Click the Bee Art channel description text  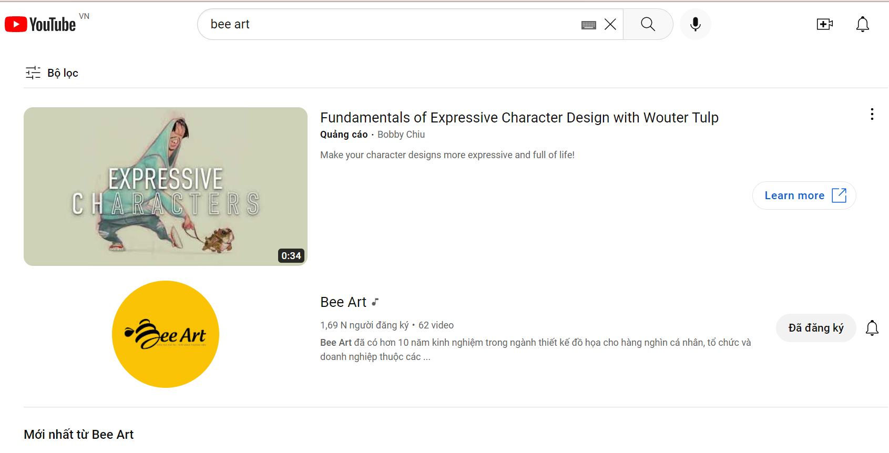pos(536,349)
